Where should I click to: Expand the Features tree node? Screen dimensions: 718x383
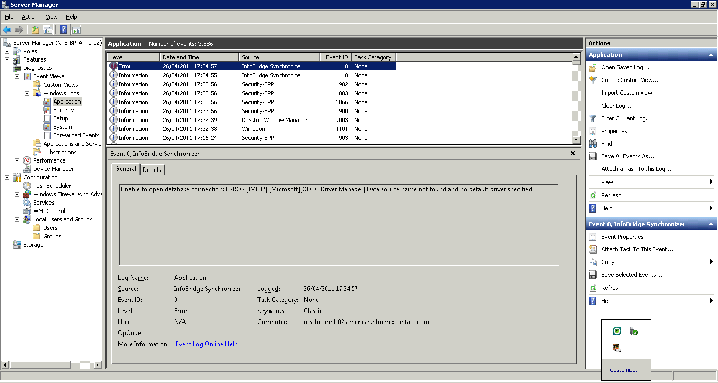pos(7,59)
